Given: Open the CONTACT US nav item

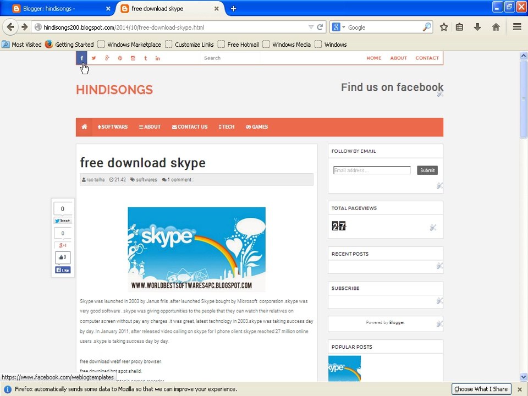Looking at the screenshot, I should pos(190,127).
